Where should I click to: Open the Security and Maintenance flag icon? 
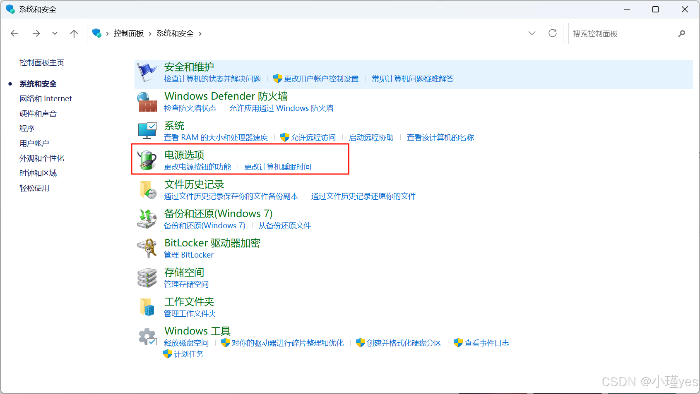[147, 72]
